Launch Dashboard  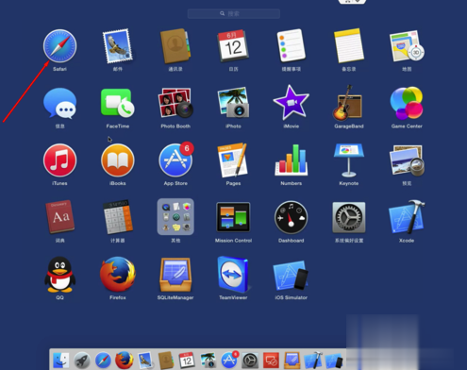point(292,217)
